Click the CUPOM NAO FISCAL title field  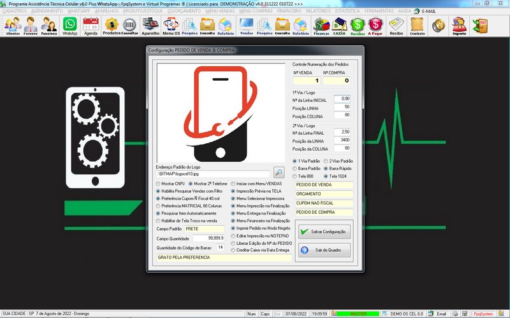[324, 203]
